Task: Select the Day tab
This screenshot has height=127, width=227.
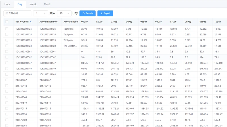Action: 20,4
